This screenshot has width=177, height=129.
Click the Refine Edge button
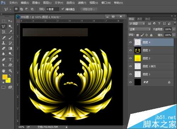(x=89, y=9)
